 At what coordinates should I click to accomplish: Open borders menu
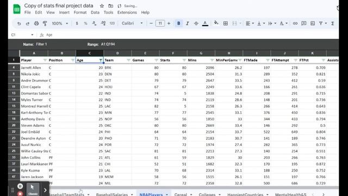pyautogui.click(x=226, y=23)
